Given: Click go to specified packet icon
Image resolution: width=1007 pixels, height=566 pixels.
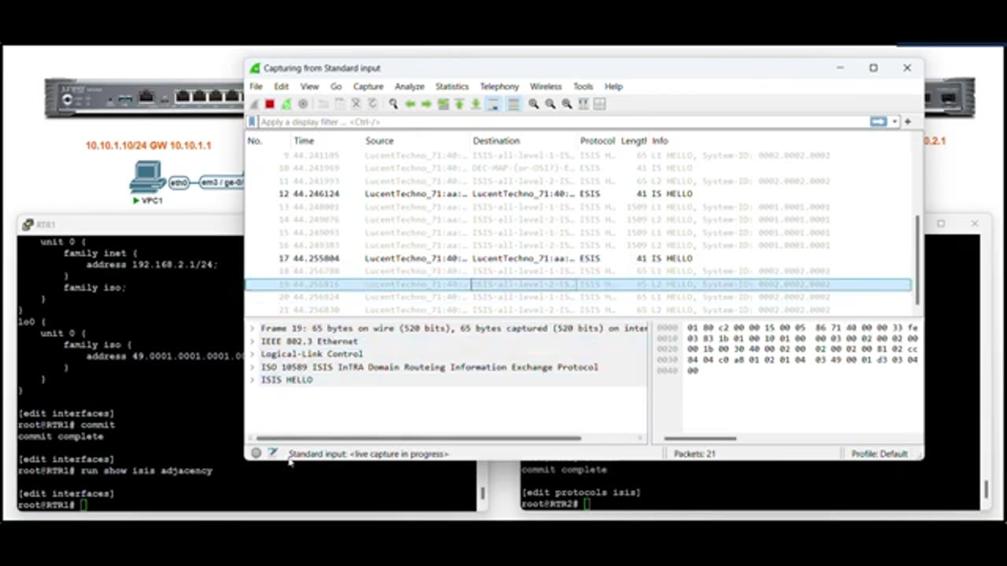Looking at the screenshot, I should pos(443,104).
